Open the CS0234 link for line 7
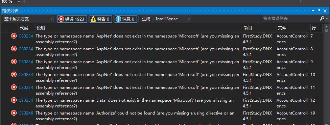Viewport: 330px width, 125px height. click(x=26, y=36)
